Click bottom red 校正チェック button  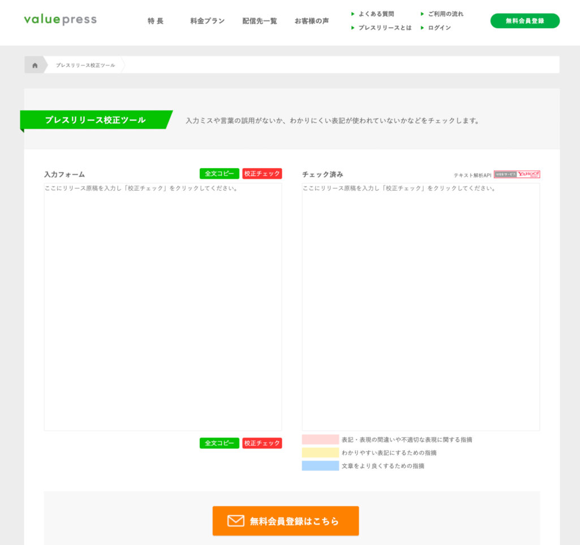pyautogui.click(x=262, y=443)
